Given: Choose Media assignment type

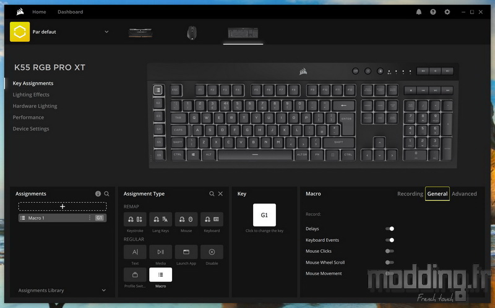Looking at the screenshot, I should [x=160, y=252].
